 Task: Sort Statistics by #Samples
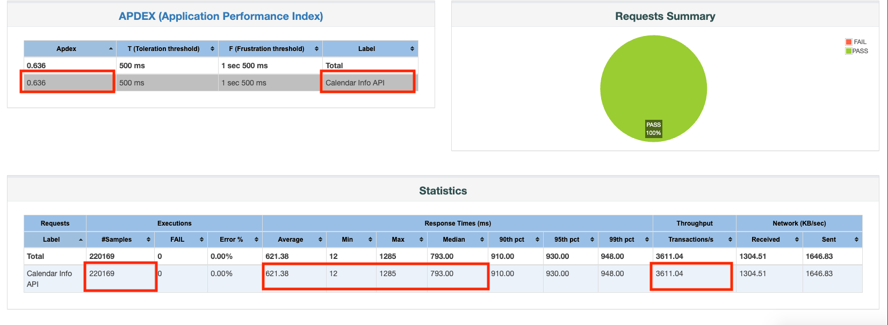coord(120,240)
